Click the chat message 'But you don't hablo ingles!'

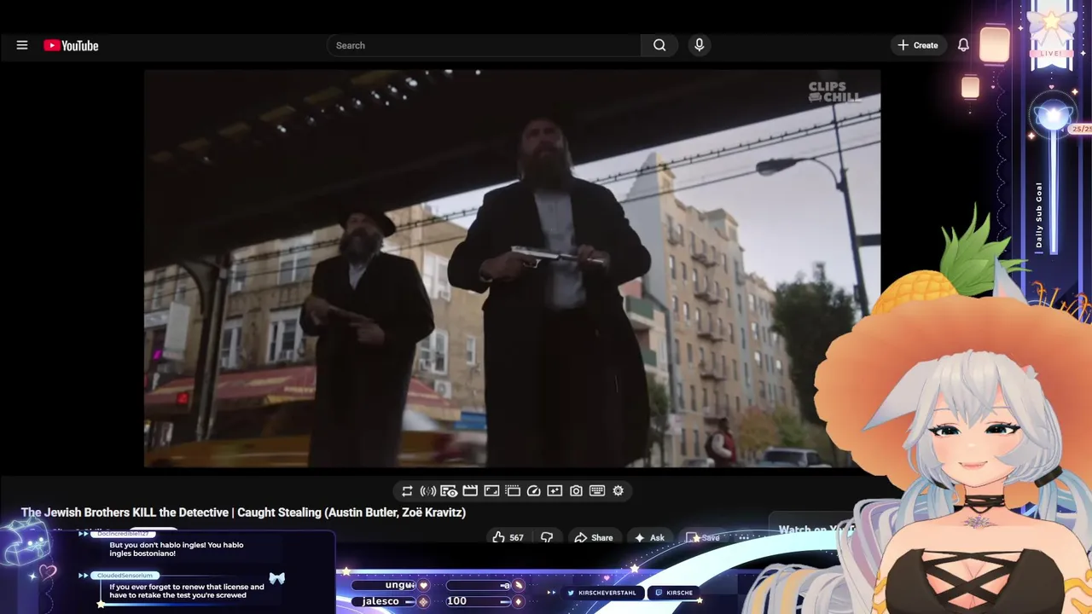[x=177, y=549]
